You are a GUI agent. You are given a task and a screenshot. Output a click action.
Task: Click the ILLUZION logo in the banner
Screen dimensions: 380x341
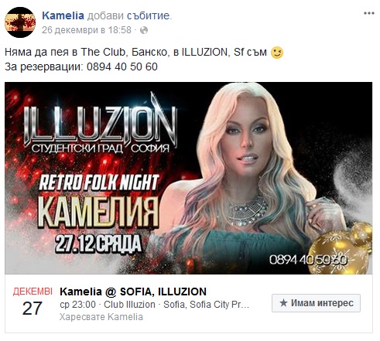(x=101, y=124)
